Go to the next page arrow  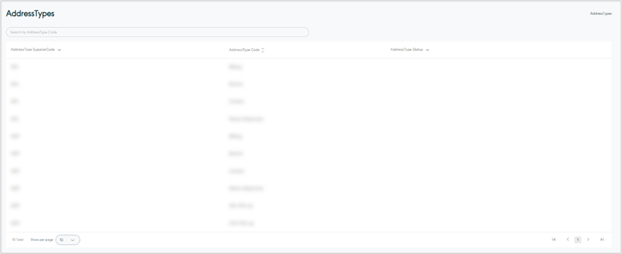(x=589, y=240)
